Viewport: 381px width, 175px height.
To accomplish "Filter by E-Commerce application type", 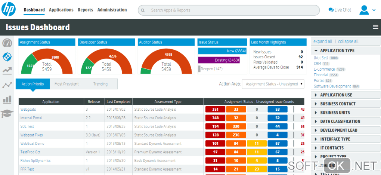I will 324,69.
